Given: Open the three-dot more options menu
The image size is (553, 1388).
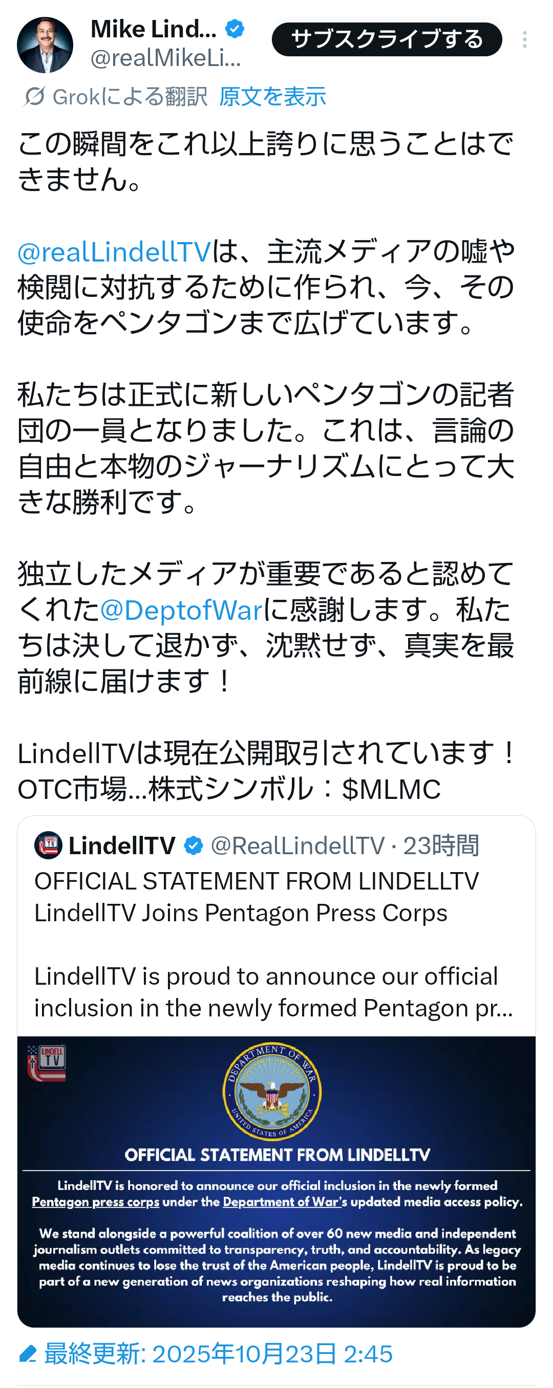Looking at the screenshot, I should (524, 39).
